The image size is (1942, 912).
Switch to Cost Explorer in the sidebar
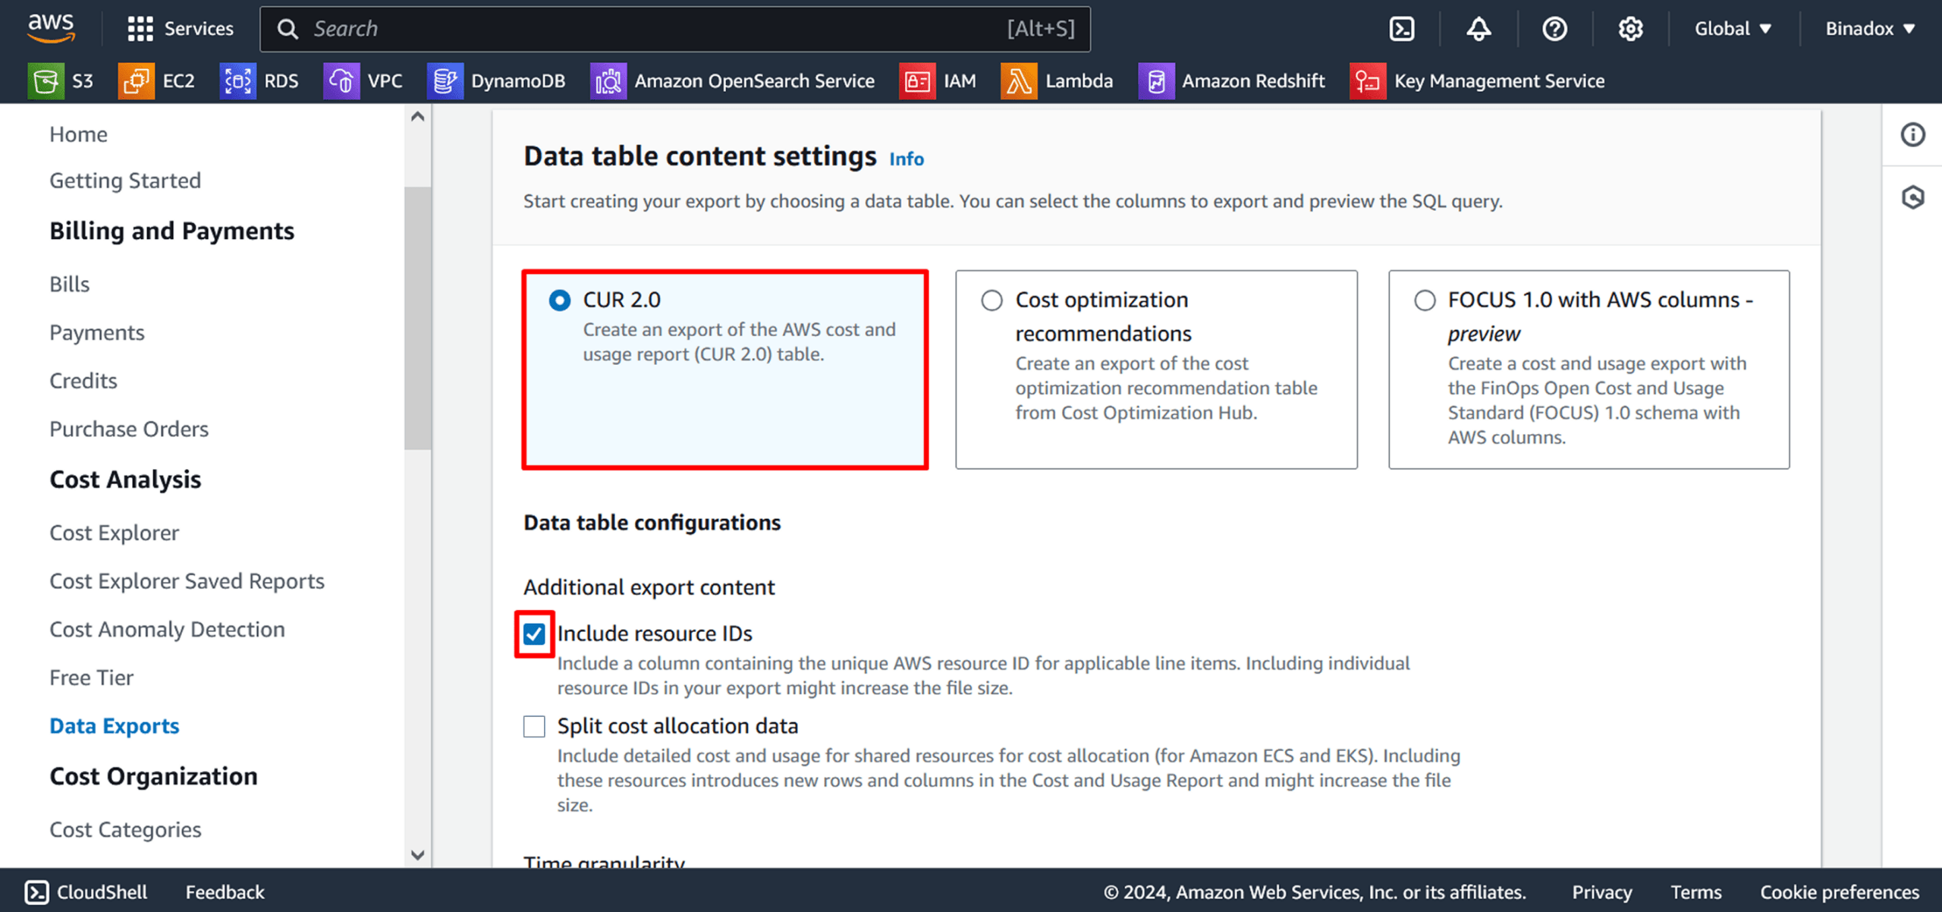(x=114, y=532)
